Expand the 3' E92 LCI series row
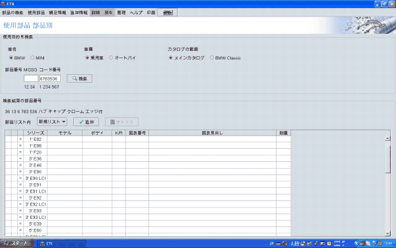The width and height of the screenshot is (396, 248). pyautogui.click(x=20, y=204)
